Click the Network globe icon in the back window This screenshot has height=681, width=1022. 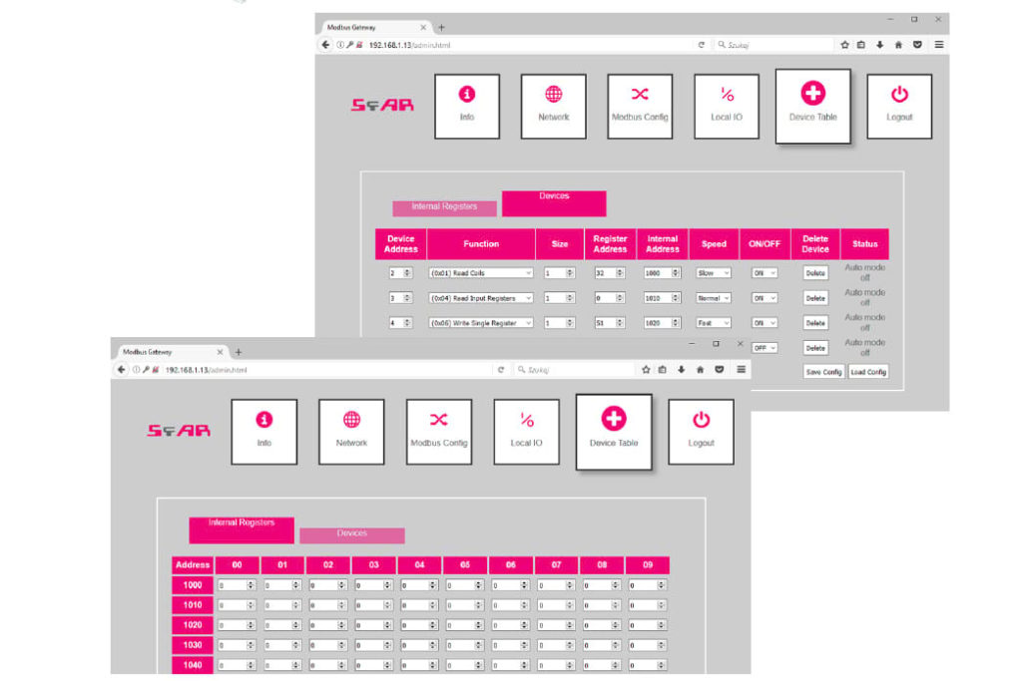pos(553,95)
